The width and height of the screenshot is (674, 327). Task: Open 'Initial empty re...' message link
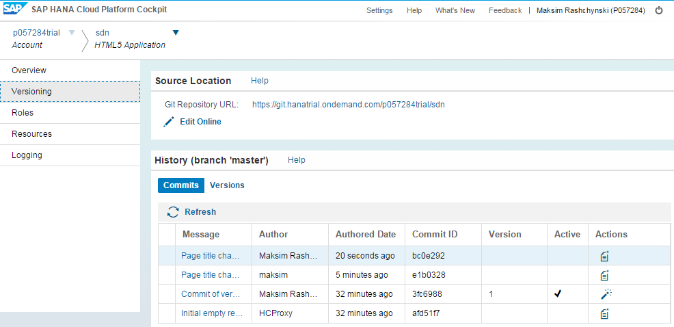(212, 313)
